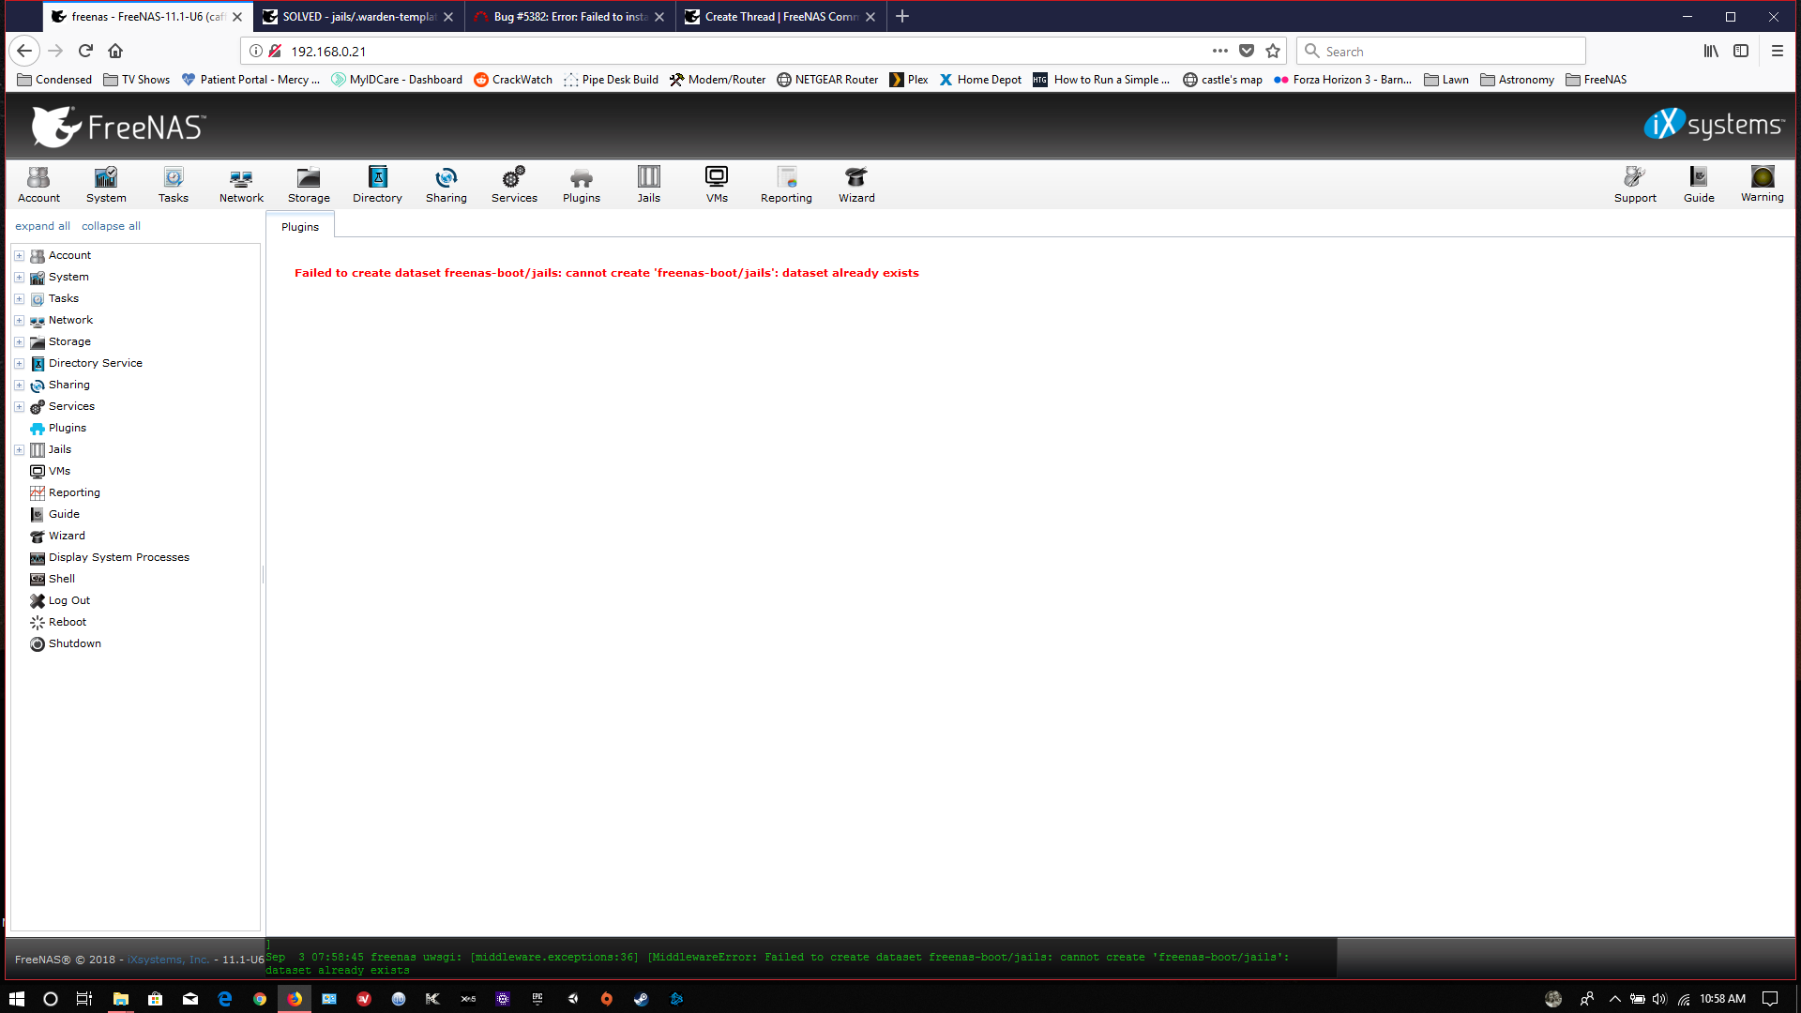Open the page actions ellipsis menu
The height and width of the screenshot is (1013, 1801).
[x=1219, y=51]
